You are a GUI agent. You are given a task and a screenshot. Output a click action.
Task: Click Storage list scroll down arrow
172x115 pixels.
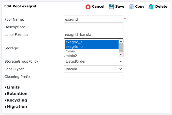tap(121, 54)
